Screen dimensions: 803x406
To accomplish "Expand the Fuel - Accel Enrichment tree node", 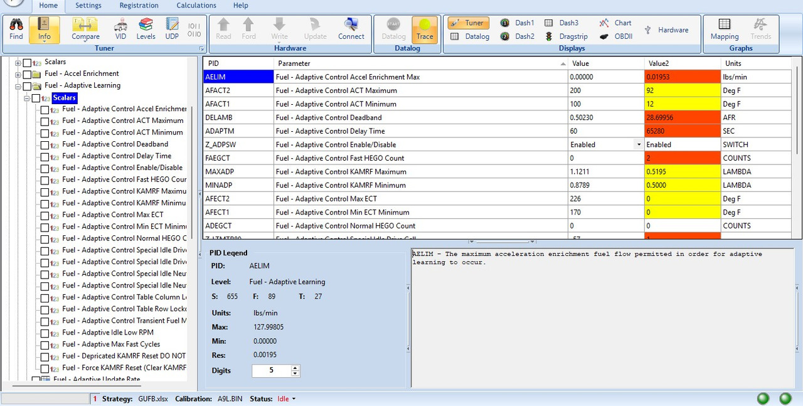I will coord(18,74).
